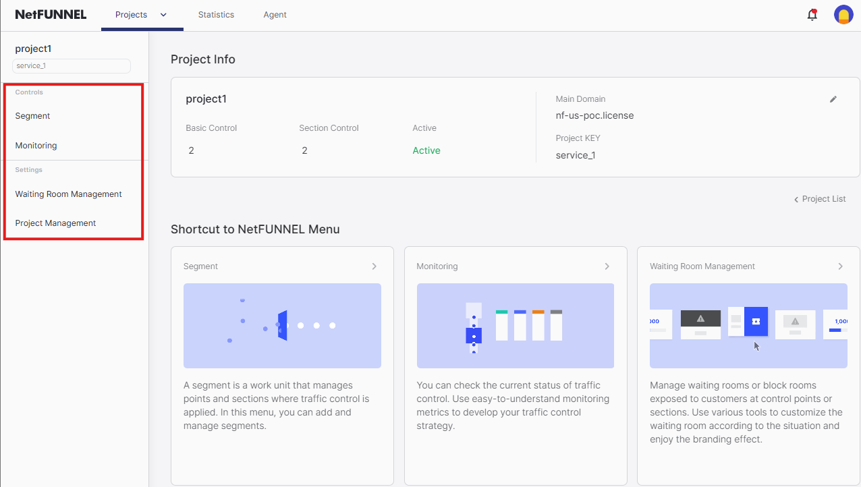Screen dimensions: 861x487
Task: Open notifications via the bell icon
Action: coord(812,14)
